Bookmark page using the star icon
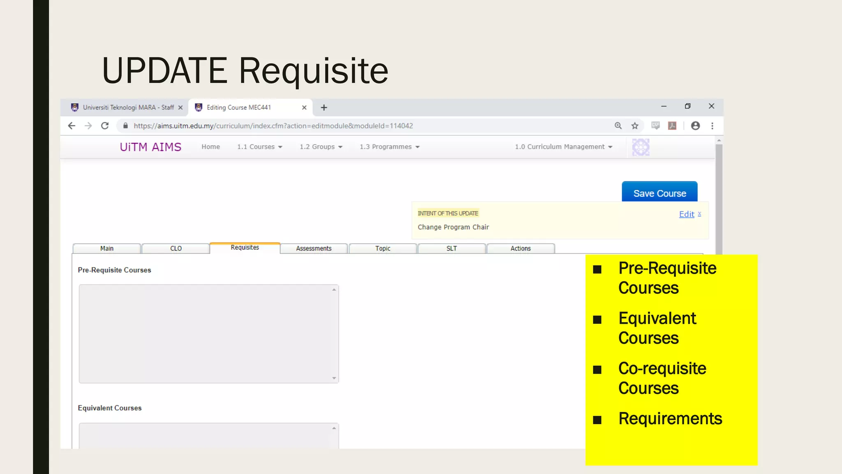Screen dimensions: 842x474 point(635,126)
